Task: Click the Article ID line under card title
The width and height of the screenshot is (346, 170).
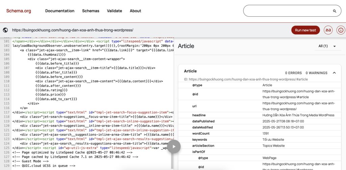Action: pyautogui.click(x=246, y=79)
